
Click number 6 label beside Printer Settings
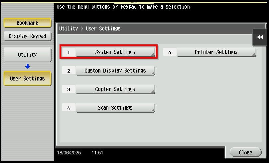[x=170, y=52]
